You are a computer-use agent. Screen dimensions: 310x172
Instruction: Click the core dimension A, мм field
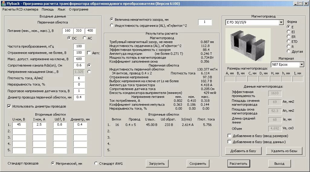click(x=230, y=79)
